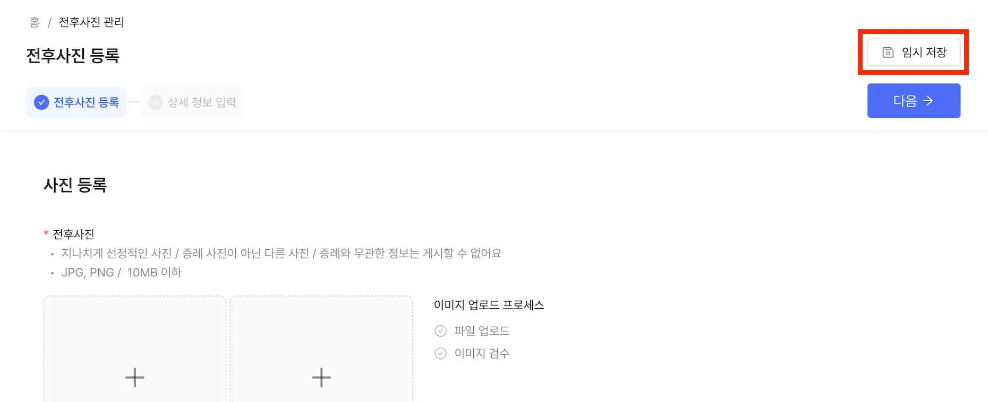Click the right arrow icon in 다음 button

click(928, 101)
